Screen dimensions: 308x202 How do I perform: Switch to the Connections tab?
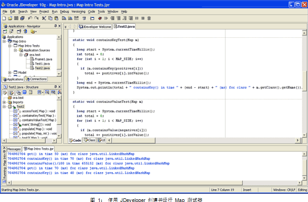[x=36, y=79]
